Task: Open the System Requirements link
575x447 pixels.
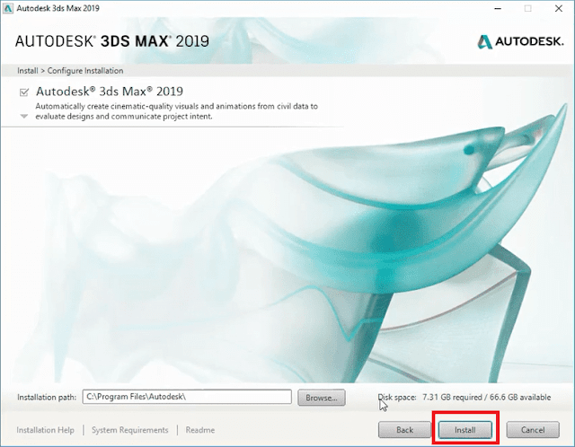Action: tap(129, 430)
